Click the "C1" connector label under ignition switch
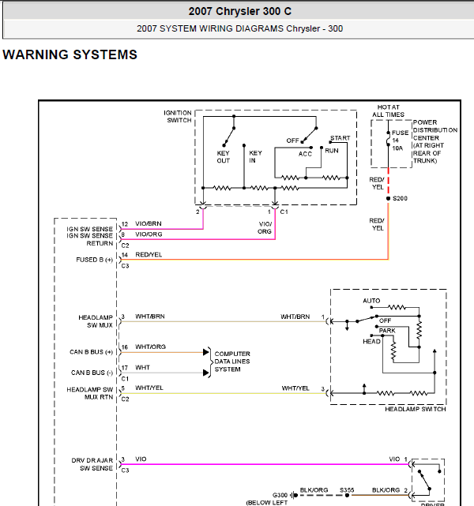Image resolution: width=474 pixels, height=506 pixels. (284, 212)
